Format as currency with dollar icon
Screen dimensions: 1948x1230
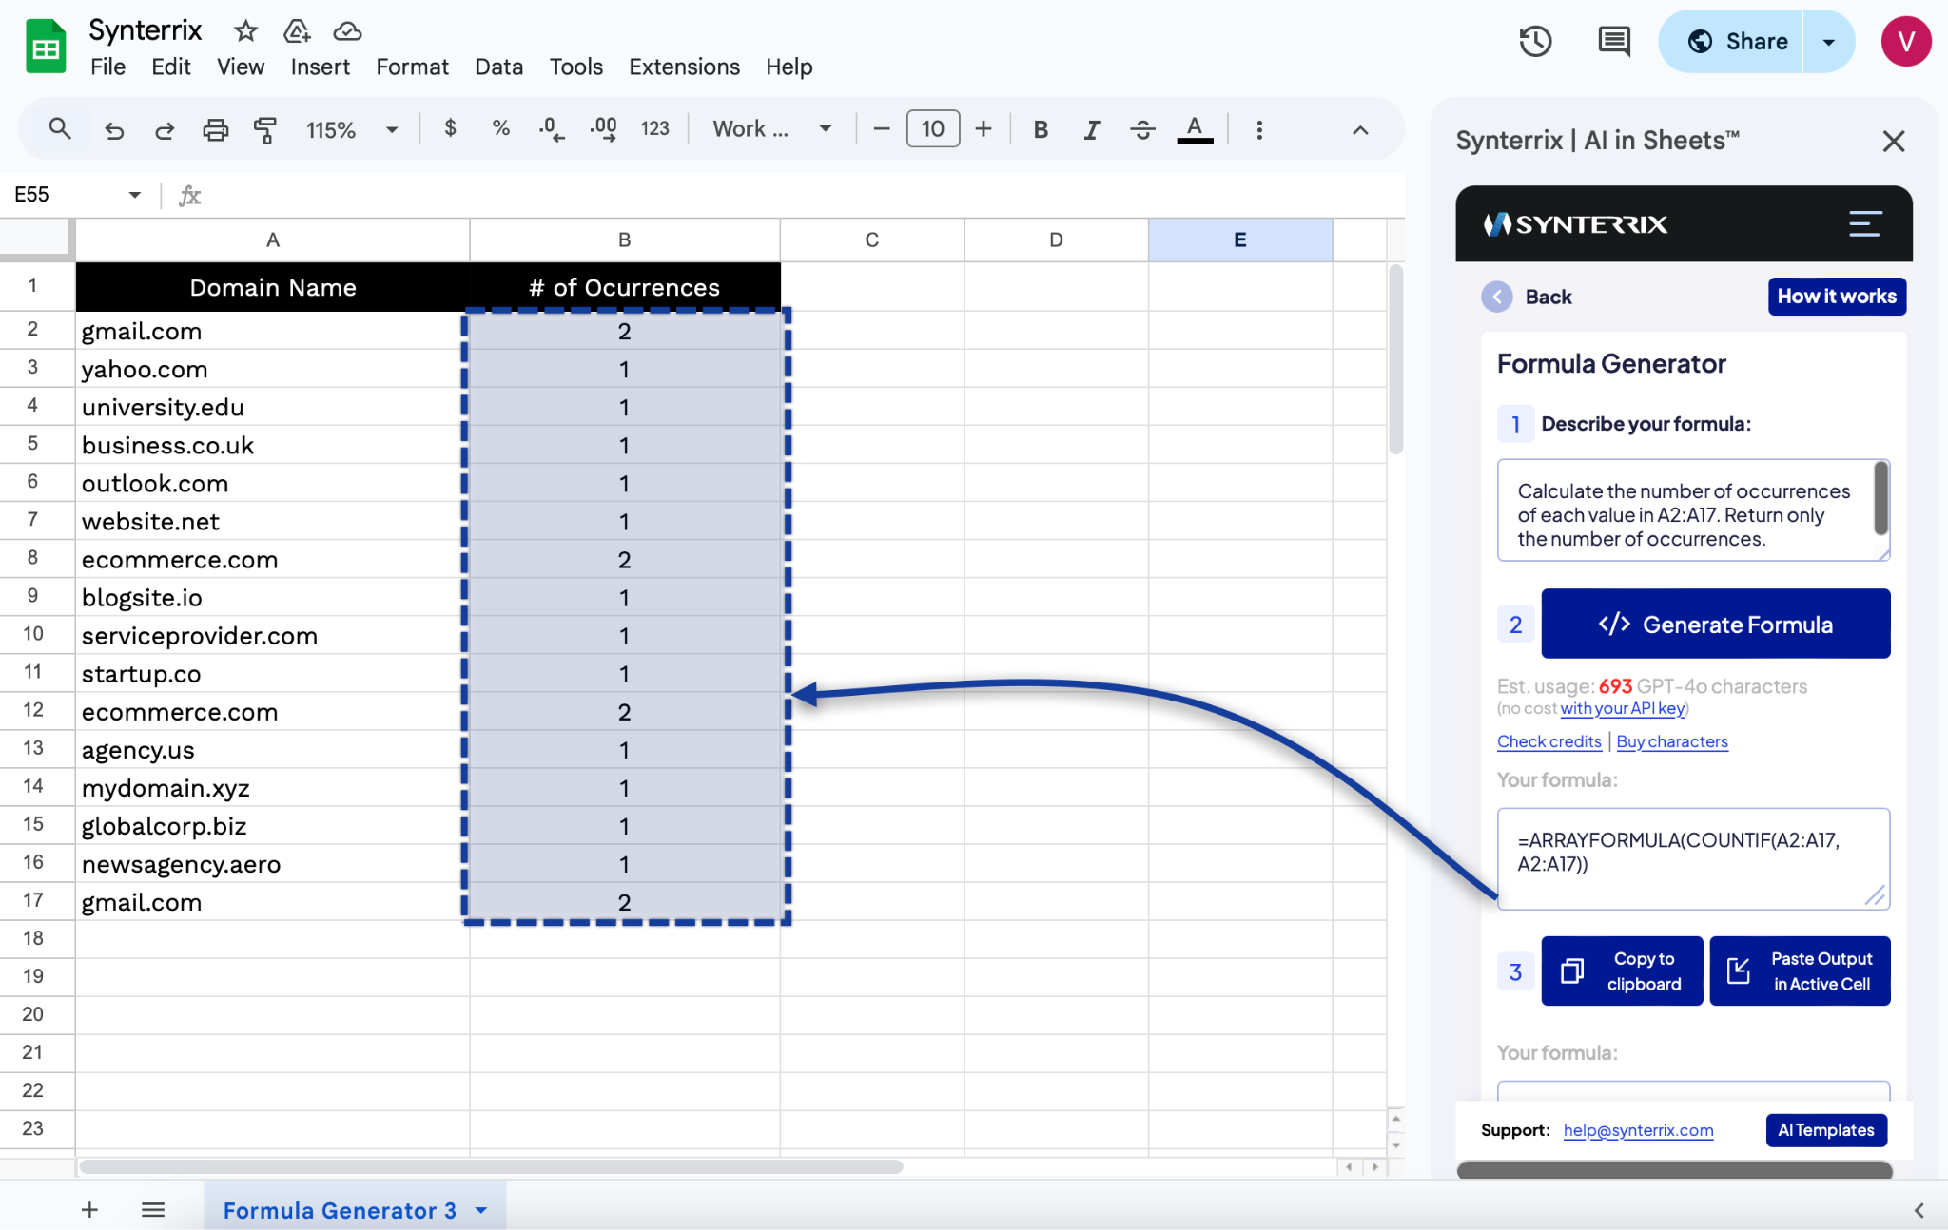coord(450,128)
